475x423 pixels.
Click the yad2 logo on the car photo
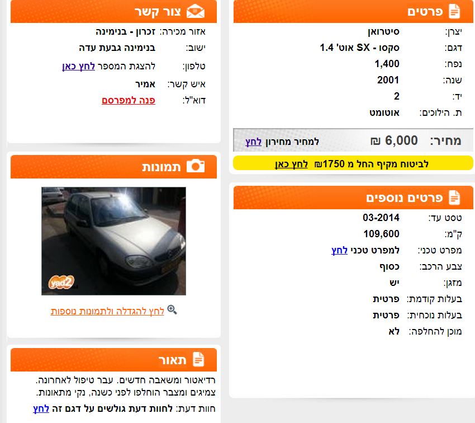coord(61,283)
